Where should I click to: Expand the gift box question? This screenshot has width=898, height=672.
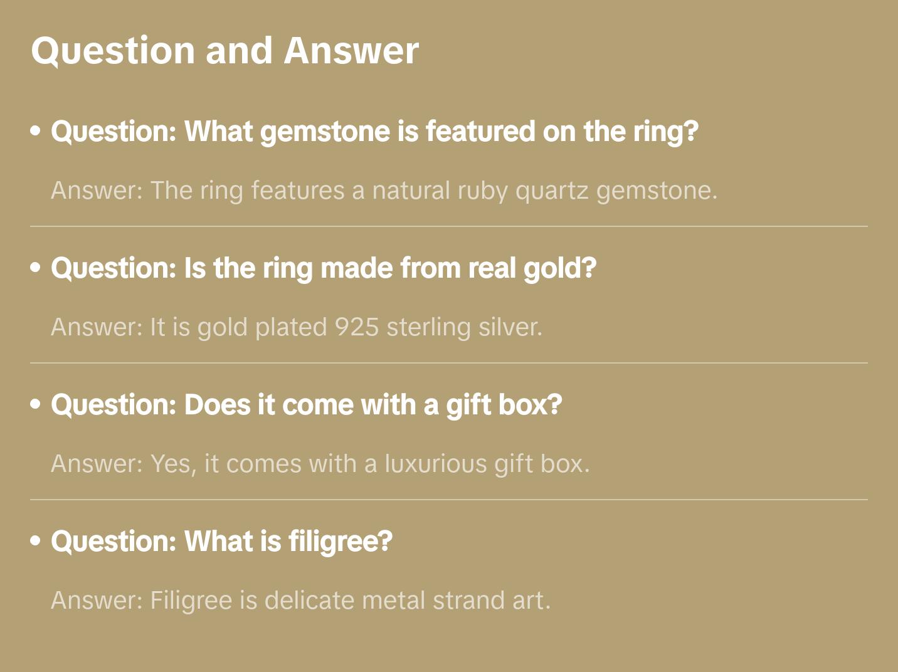click(306, 405)
